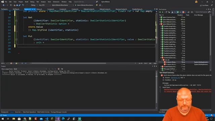Open the startup project dropdown

pos(63,5)
